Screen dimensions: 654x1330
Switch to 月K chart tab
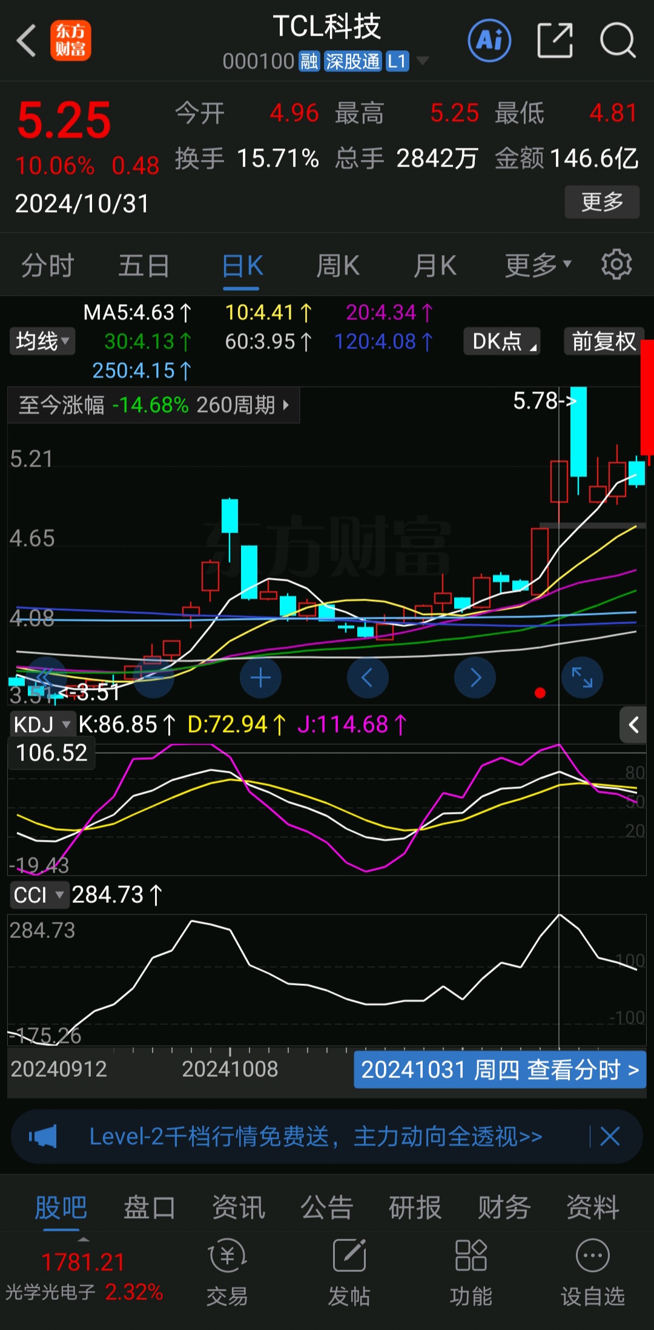click(x=435, y=265)
